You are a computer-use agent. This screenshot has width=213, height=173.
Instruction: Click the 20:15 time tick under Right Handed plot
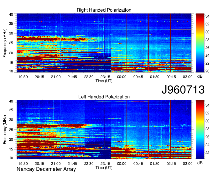[x=39, y=77]
